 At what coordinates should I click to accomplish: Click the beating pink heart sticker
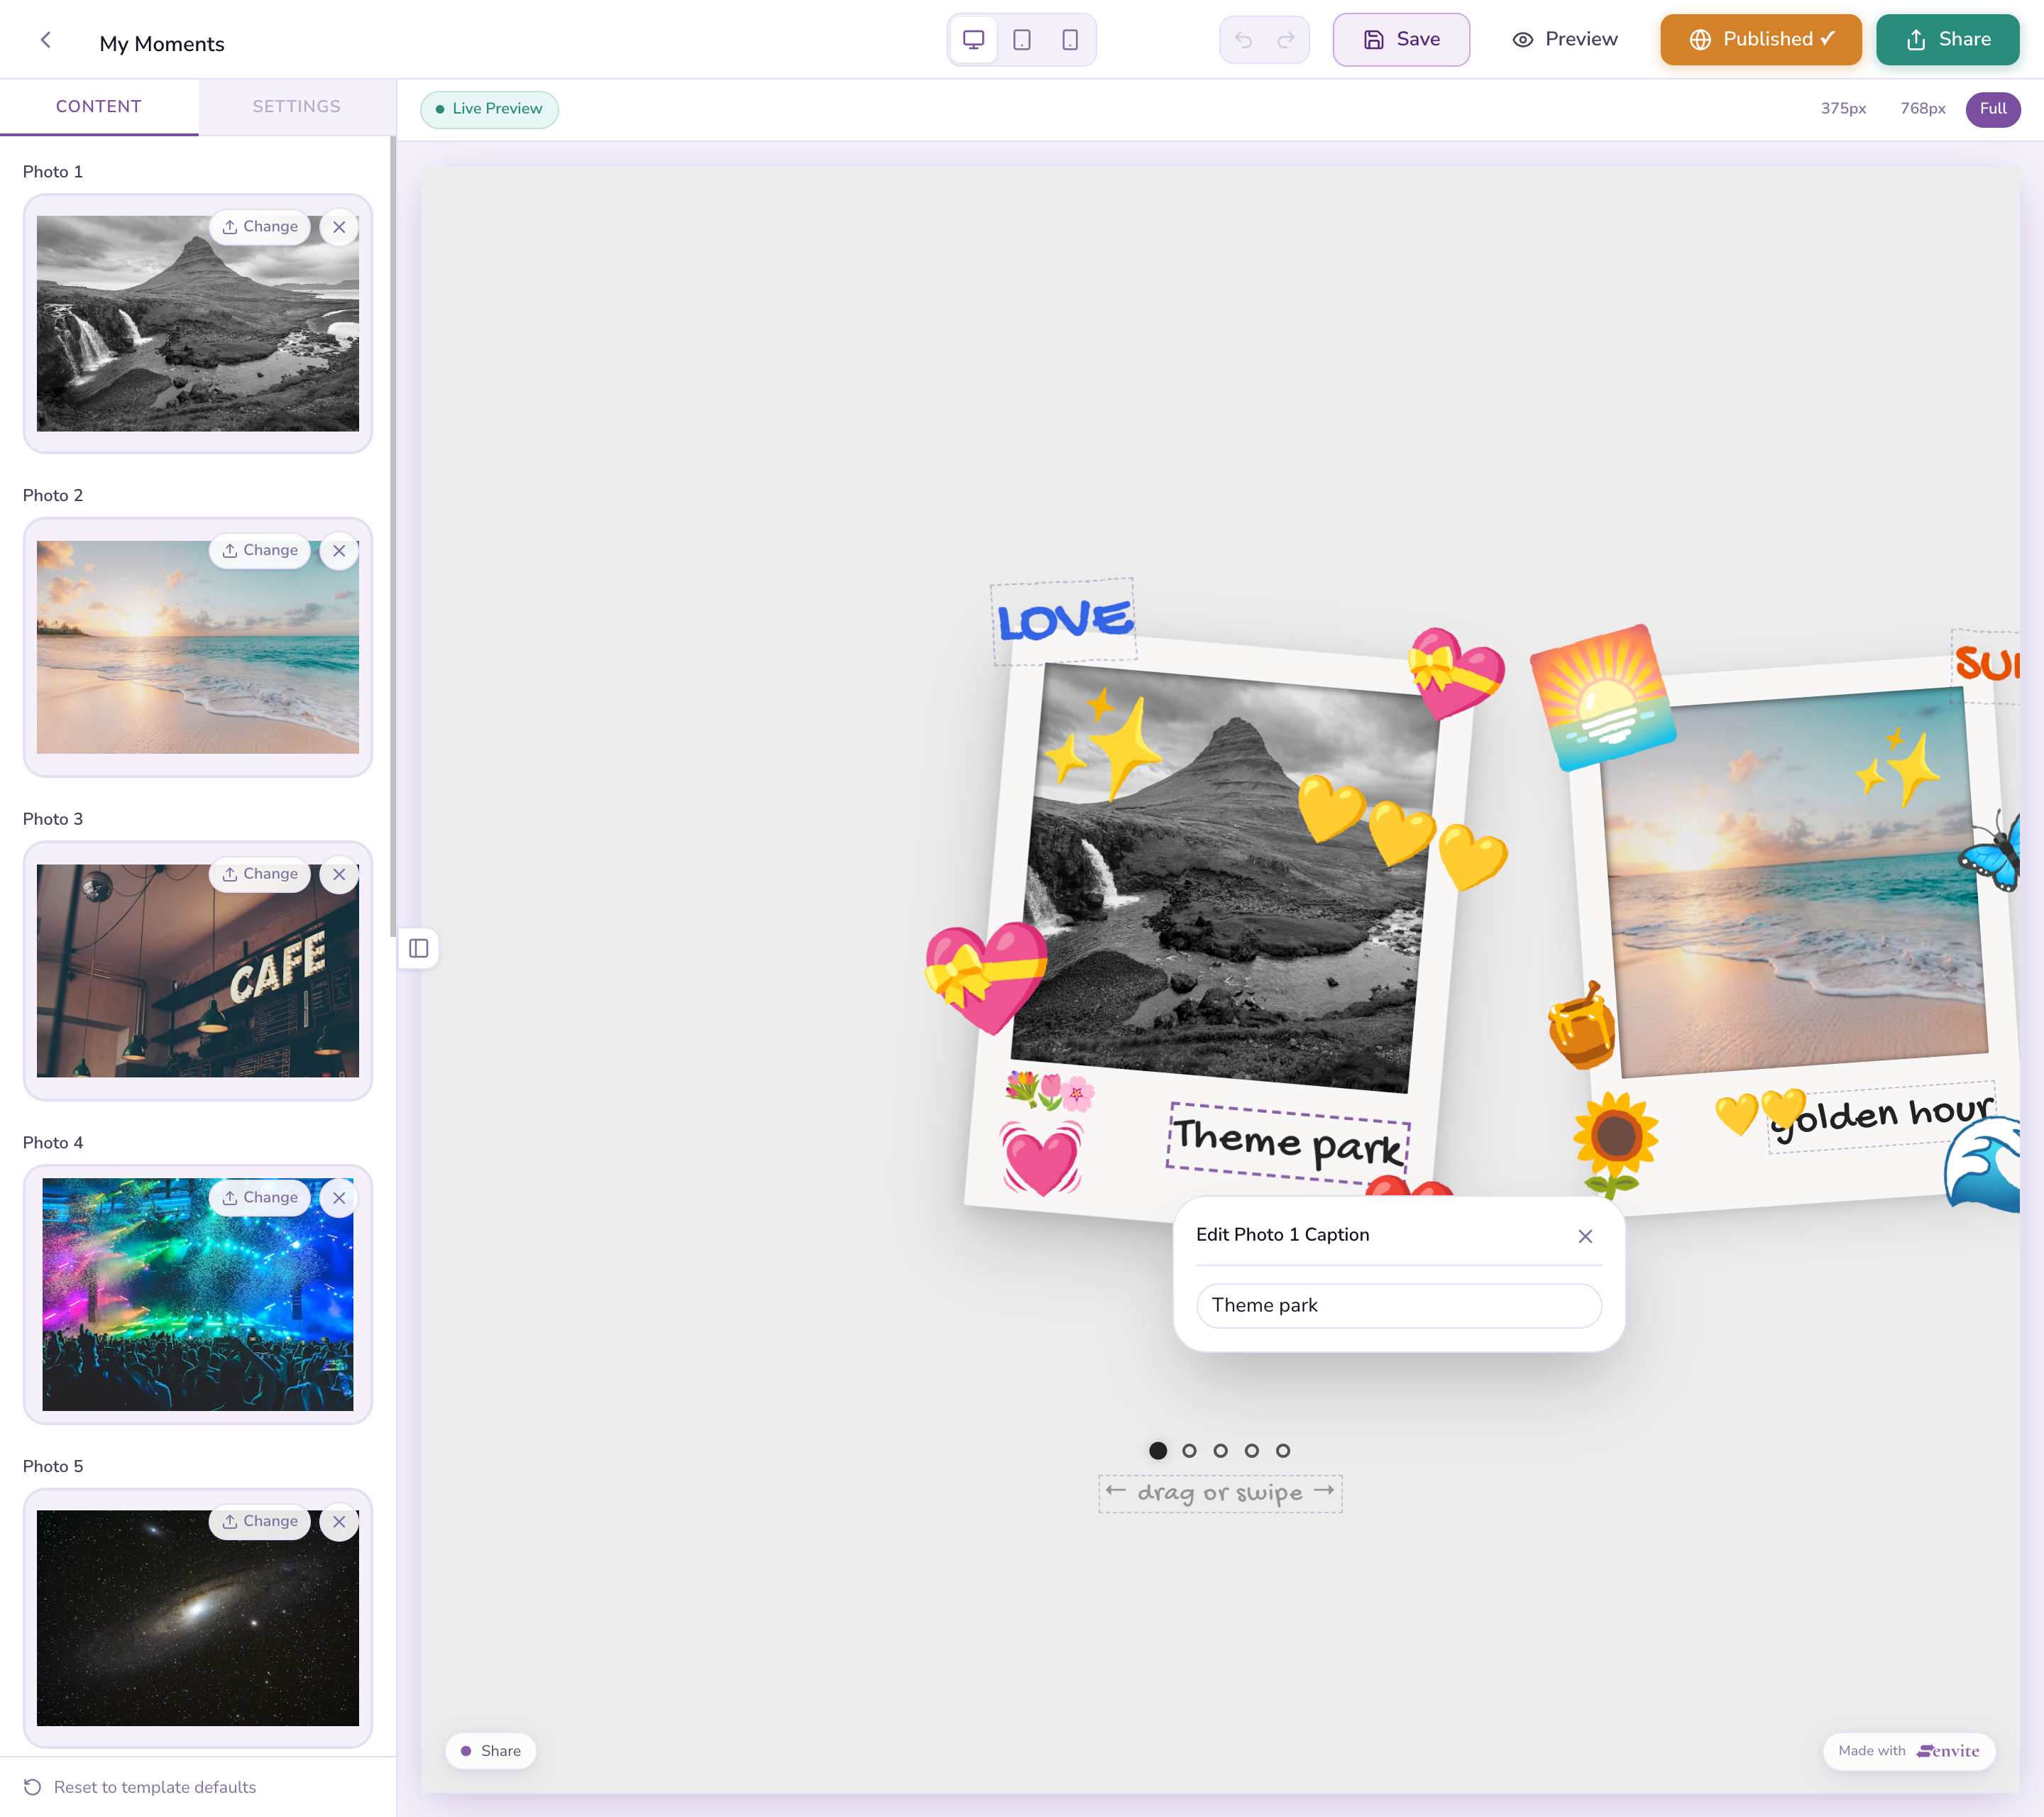1041,1158
